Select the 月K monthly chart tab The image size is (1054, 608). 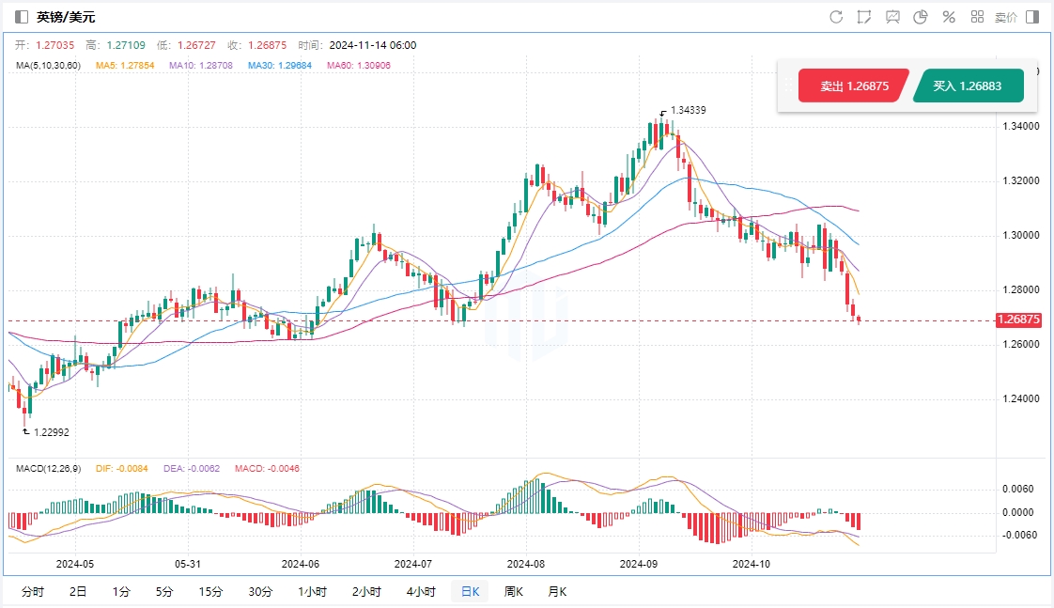point(557,592)
